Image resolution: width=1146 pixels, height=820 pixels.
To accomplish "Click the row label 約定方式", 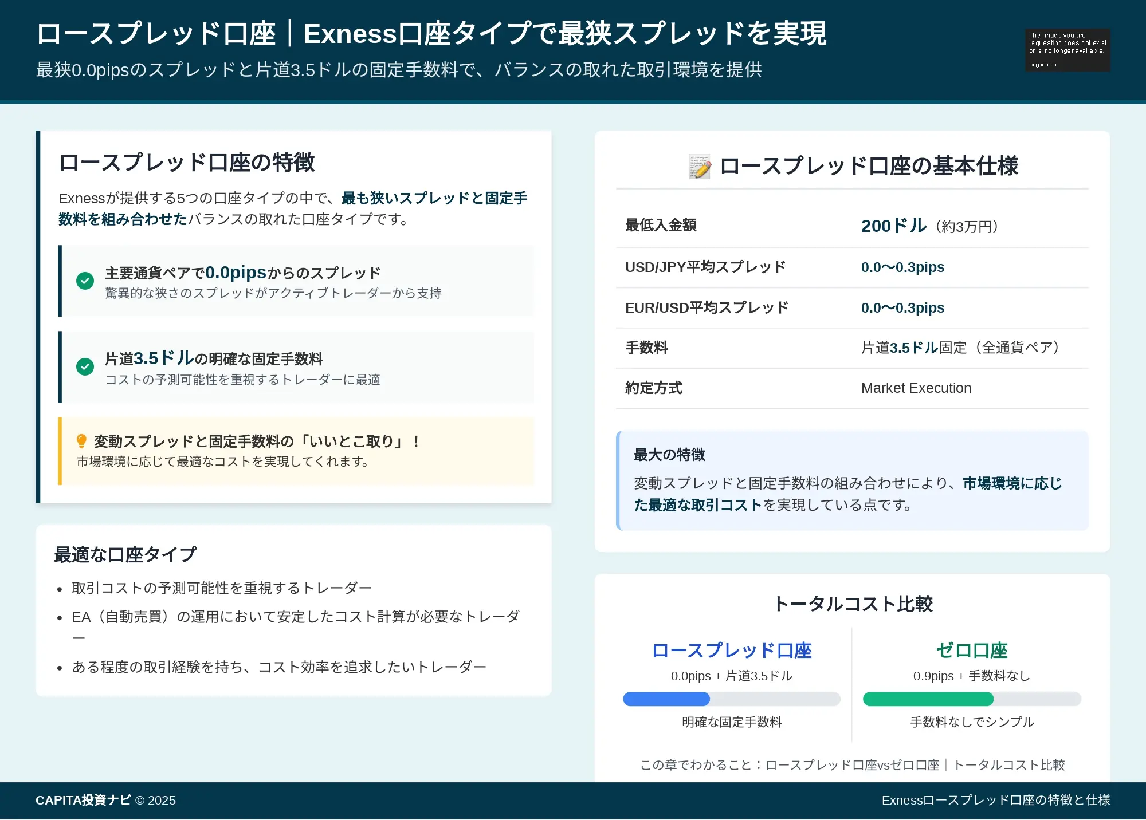I will point(654,388).
